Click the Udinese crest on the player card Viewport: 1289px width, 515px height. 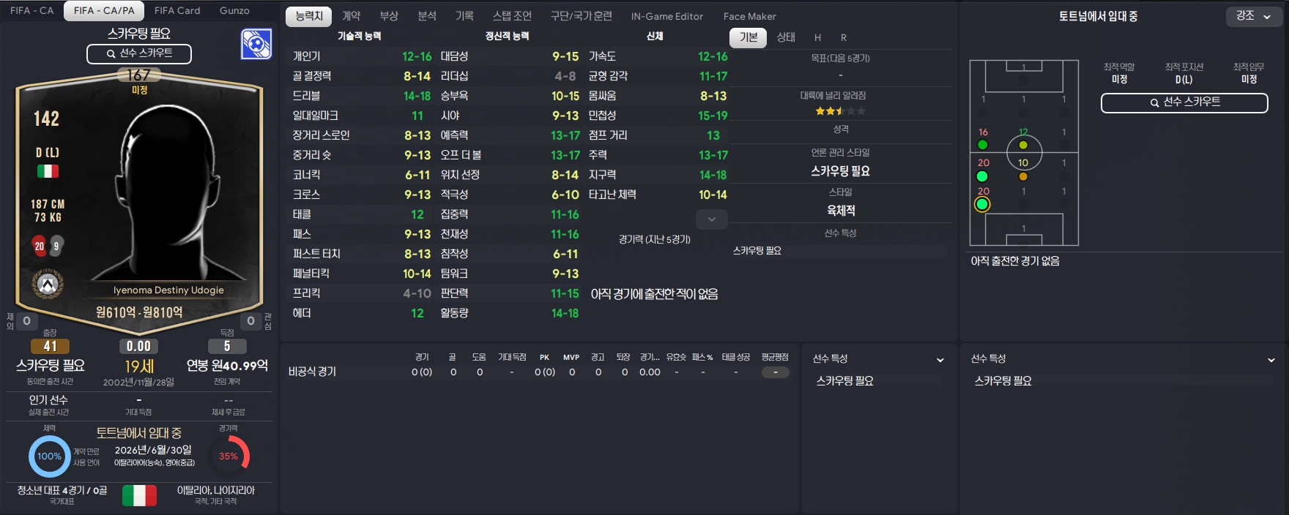click(48, 284)
